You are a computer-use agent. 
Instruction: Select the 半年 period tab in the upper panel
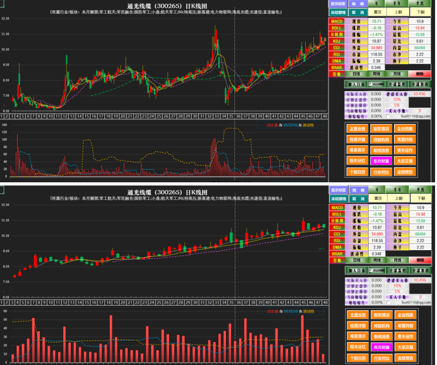click(397, 3)
